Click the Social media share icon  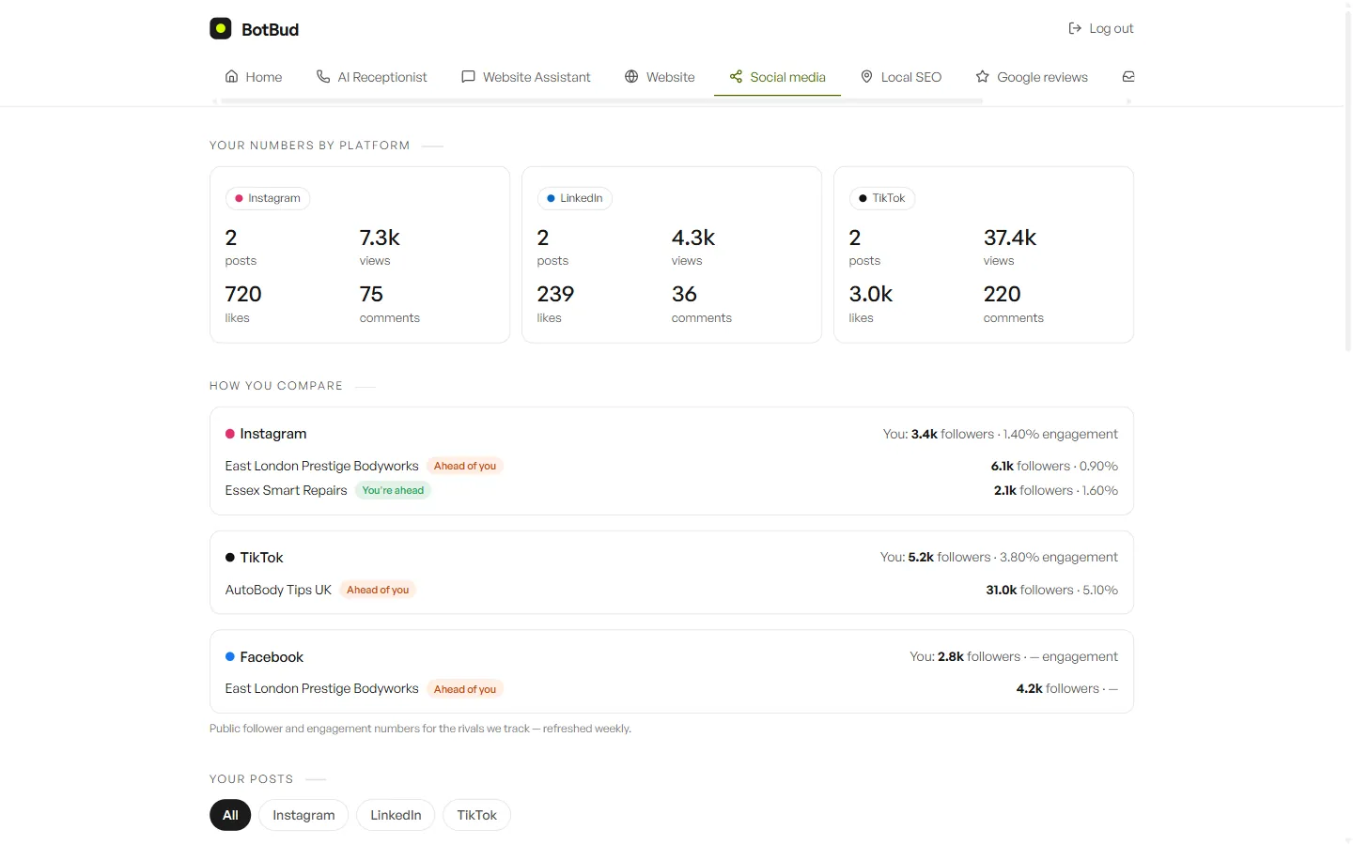pos(736,76)
